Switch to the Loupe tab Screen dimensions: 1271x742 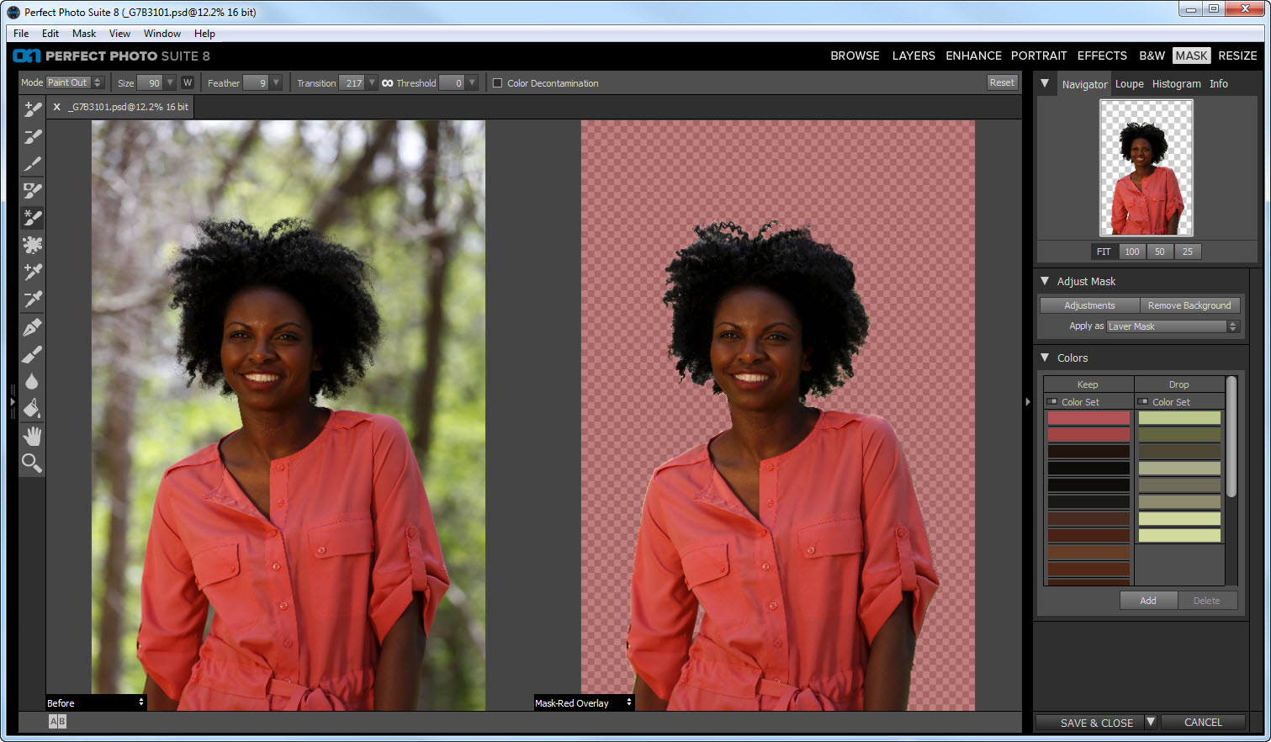point(1129,84)
